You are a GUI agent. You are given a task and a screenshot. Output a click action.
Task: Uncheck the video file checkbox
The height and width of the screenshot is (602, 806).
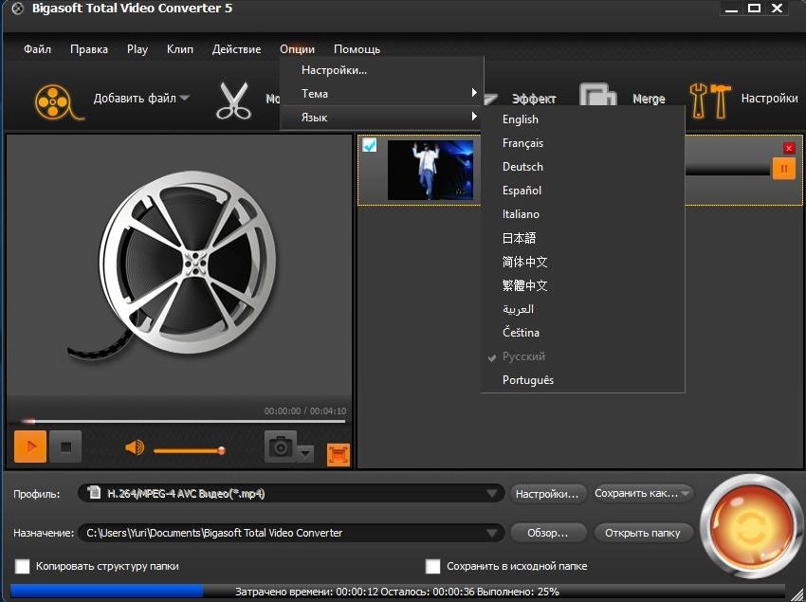(369, 145)
